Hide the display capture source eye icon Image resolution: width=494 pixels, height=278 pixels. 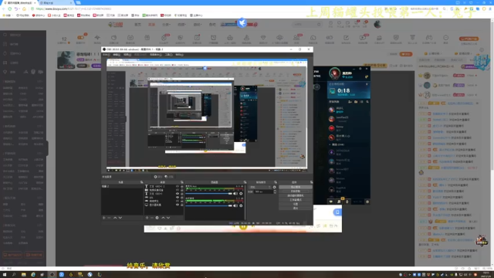178,205
